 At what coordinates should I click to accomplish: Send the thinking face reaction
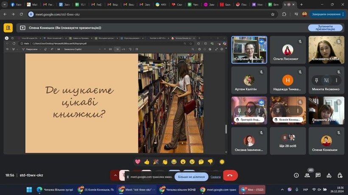tap(201, 162)
